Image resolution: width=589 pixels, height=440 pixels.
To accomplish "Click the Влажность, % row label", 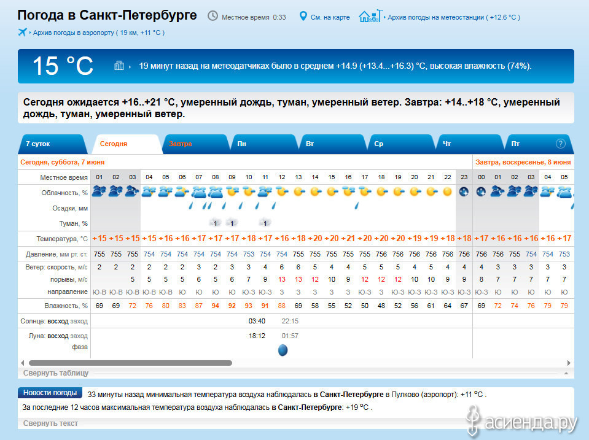I will (x=66, y=306).
